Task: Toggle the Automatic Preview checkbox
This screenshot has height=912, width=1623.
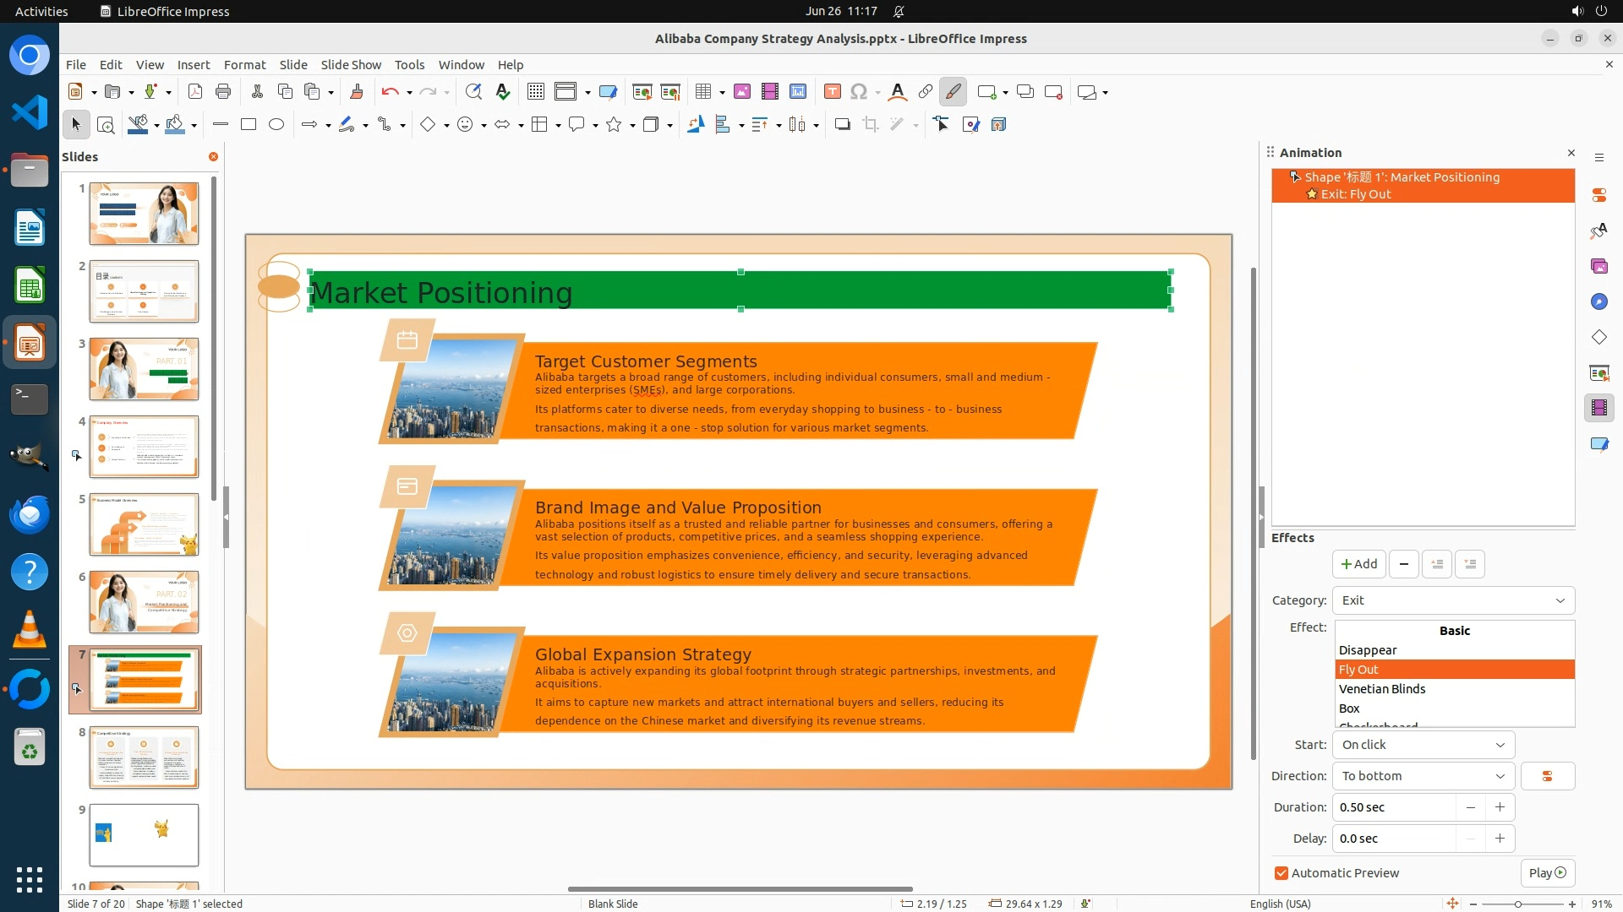Action: tap(1281, 873)
